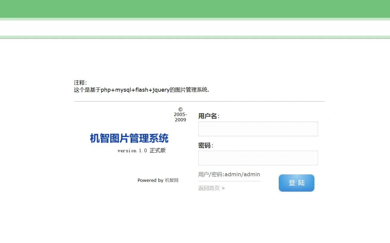Click the thin line under the admin/admin hint
Viewport: 390px width, 243px height.
click(229, 181)
